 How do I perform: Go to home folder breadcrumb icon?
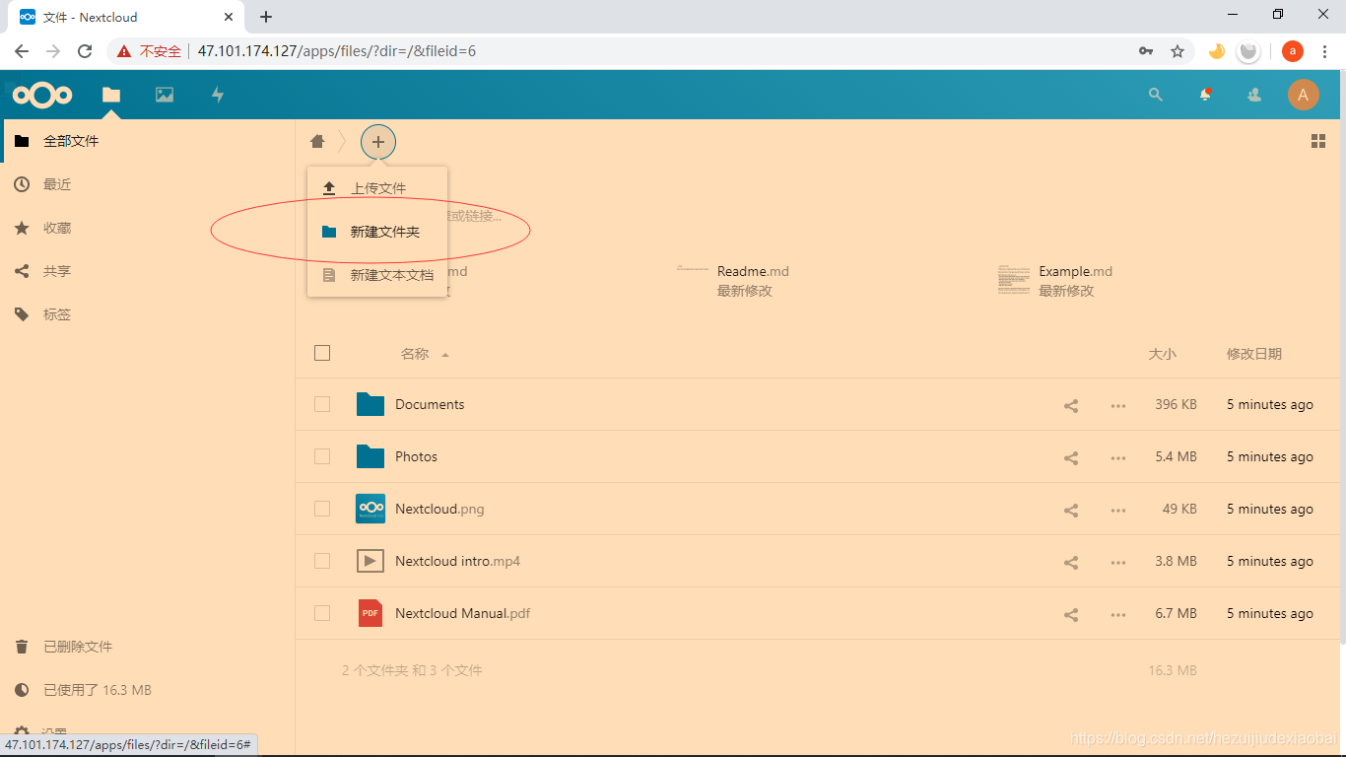tap(317, 141)
